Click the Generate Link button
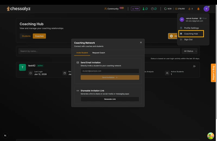Screen dimensions: 217x141 [110, 99]
